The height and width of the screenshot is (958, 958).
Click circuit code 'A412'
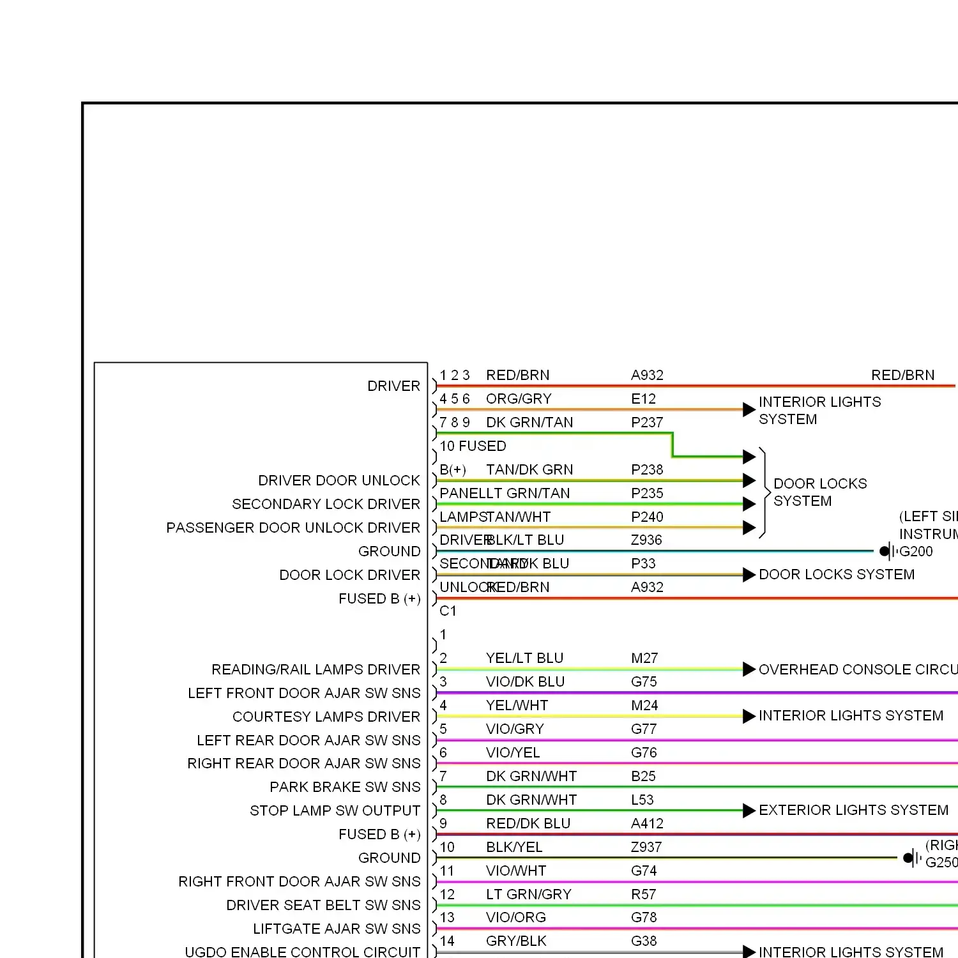pyautogui.click(x=647, y=823)
